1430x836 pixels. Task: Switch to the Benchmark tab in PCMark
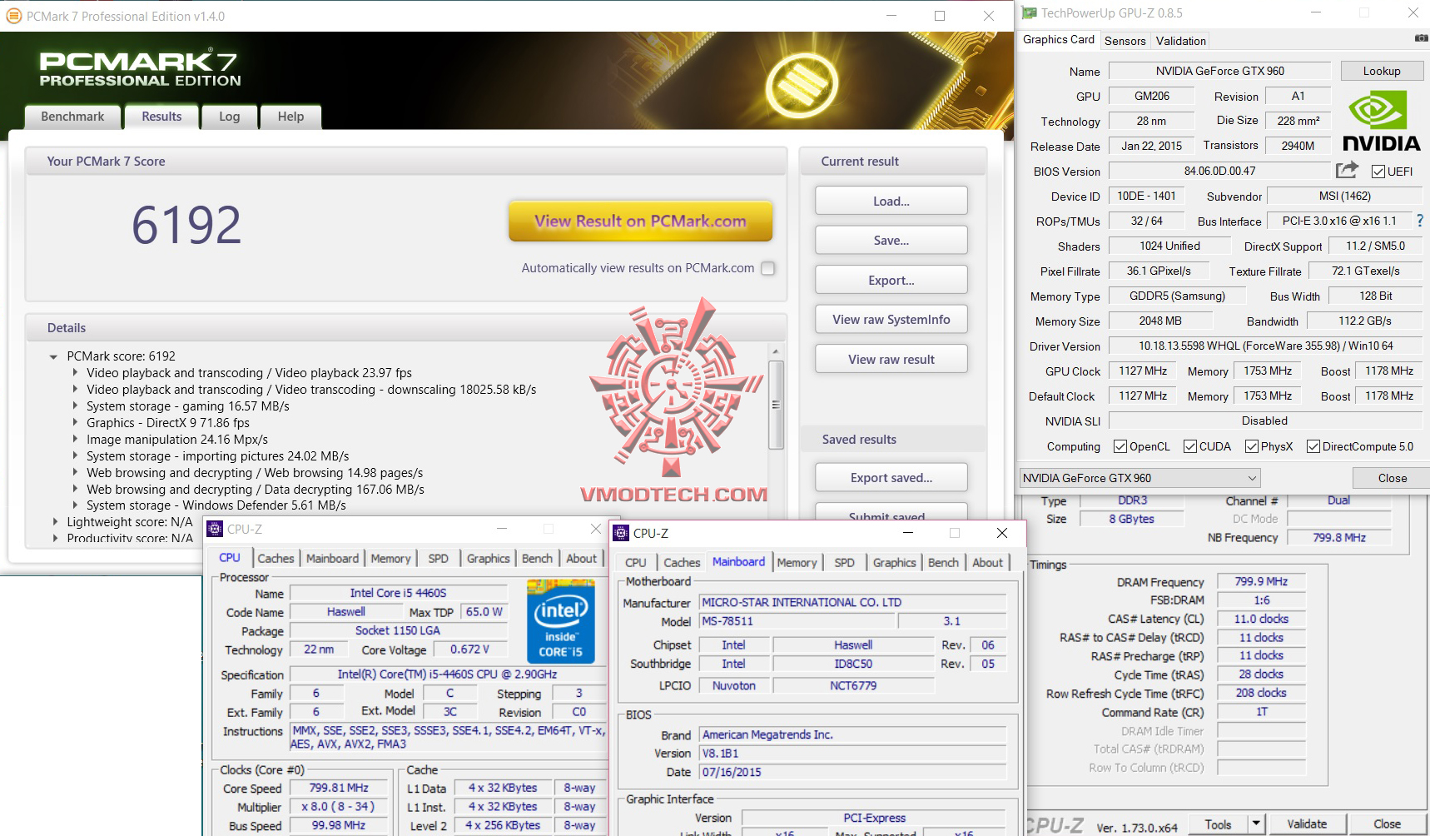click(72, 117)
